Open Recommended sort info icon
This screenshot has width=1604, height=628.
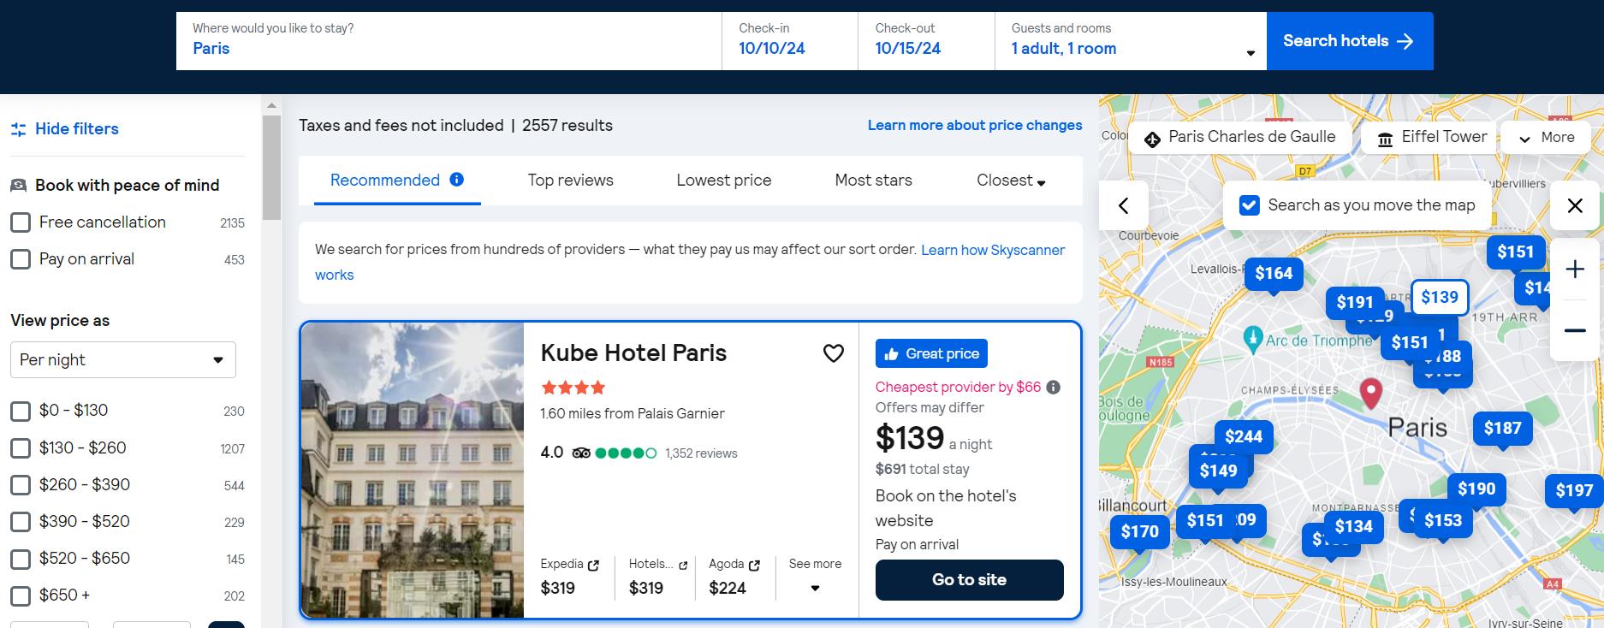tap(457, 180)
